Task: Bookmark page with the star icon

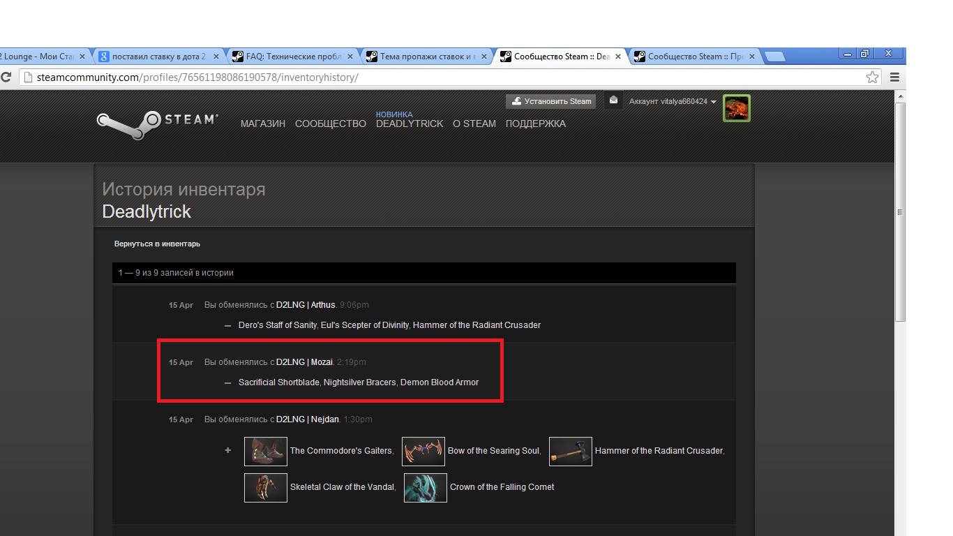Action: 872,77
